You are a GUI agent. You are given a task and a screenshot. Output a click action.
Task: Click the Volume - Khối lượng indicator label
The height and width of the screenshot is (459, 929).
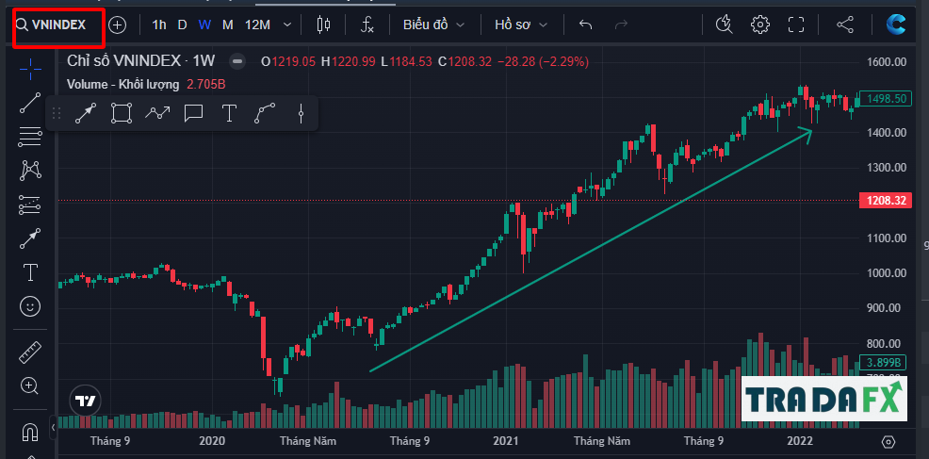tap(122, 84)
